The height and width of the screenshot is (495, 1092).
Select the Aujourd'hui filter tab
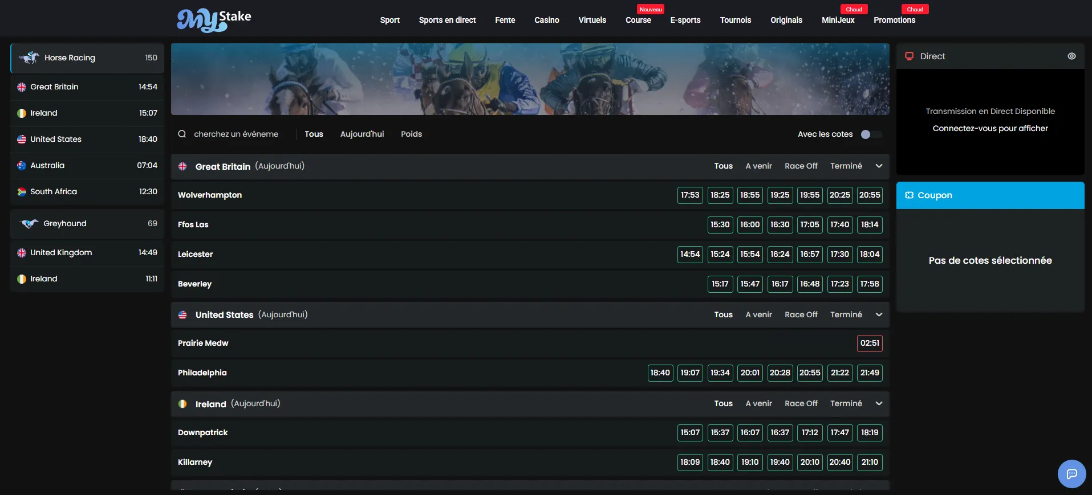pos(362,134)
